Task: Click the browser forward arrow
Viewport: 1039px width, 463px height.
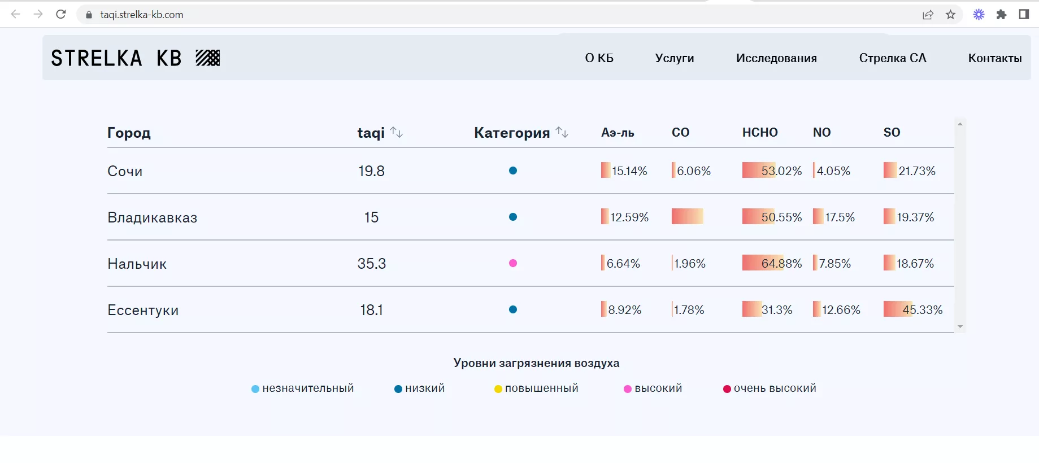Action: coord(38,15)
